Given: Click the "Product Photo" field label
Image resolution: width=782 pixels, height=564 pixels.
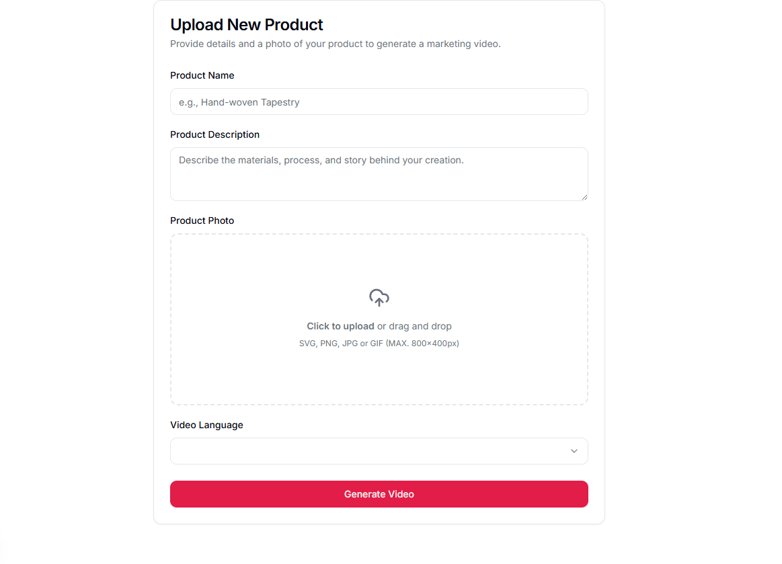Looking at the screenshot, I should tap(202, 220).
